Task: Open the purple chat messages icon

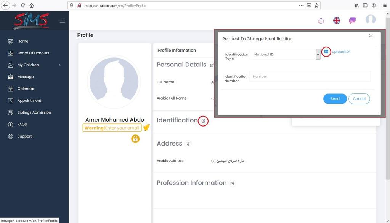Action: click(x=352, y=21)
